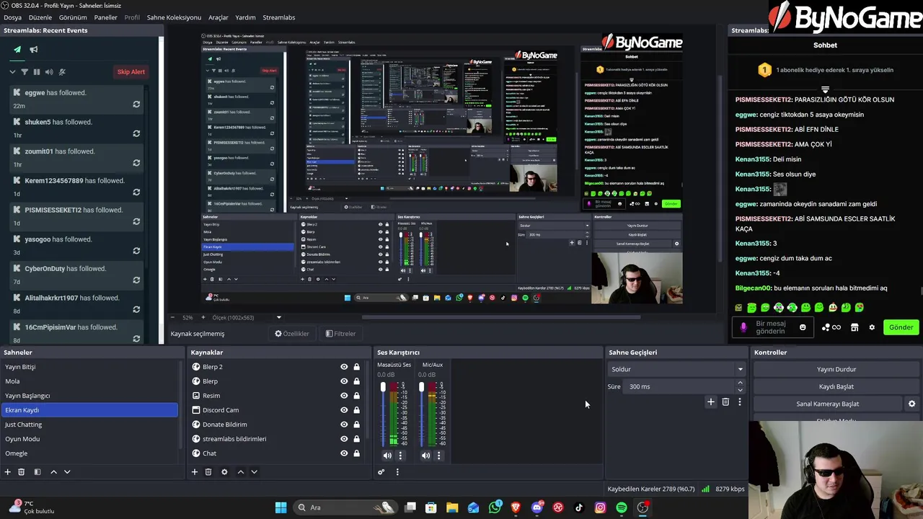Add a new scene with plus icon
Viewport: 923px width, 519px height.
[x=8, y=471]
